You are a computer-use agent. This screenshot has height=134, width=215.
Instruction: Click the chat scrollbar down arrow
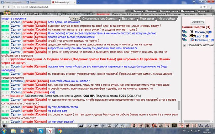179,122
